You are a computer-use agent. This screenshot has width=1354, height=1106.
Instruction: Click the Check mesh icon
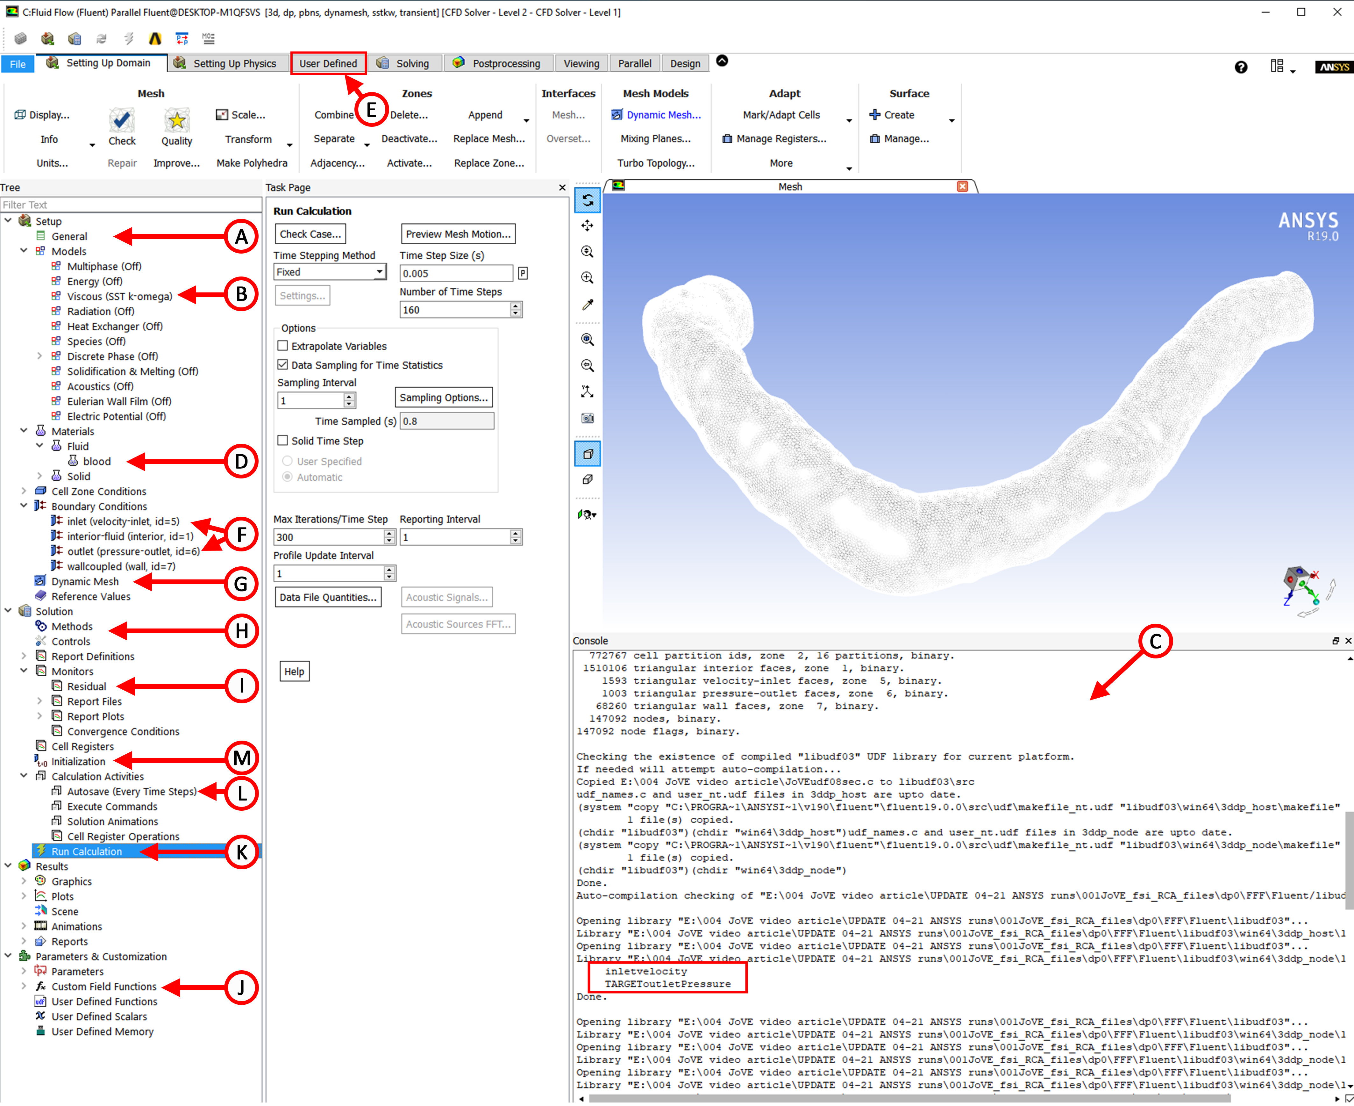(x=122, y=120)
